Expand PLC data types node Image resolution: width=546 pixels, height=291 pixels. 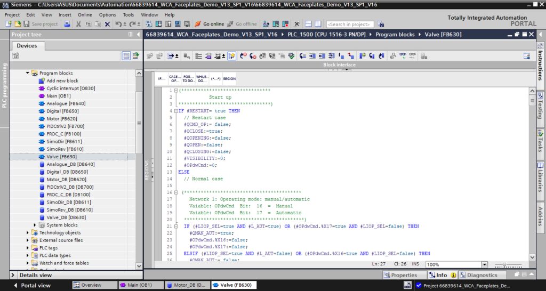pos(28,255)
